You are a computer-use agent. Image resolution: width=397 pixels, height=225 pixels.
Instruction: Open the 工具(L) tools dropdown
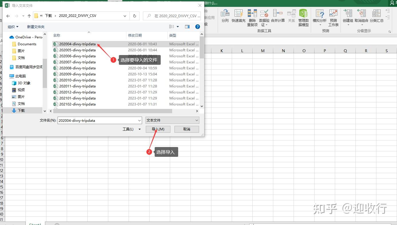tap(131, 129)
